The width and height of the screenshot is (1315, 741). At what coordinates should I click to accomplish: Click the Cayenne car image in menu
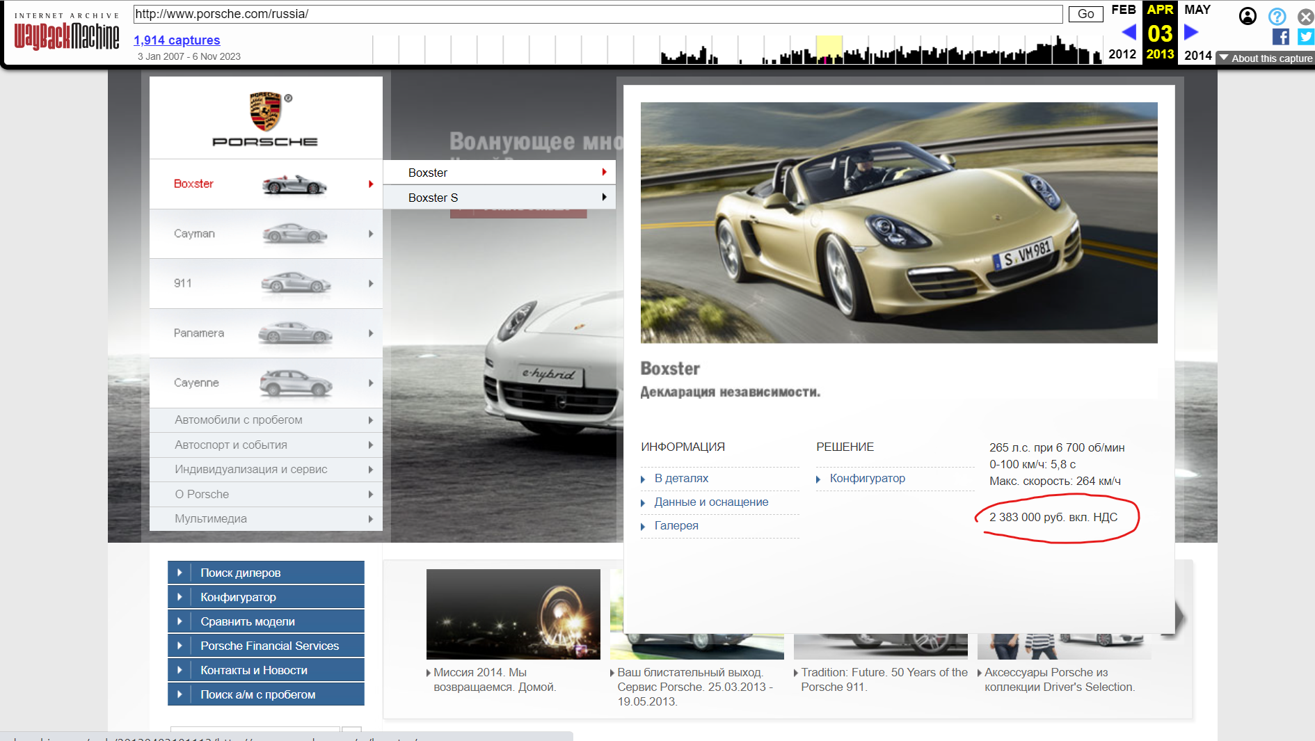(296, 383)
